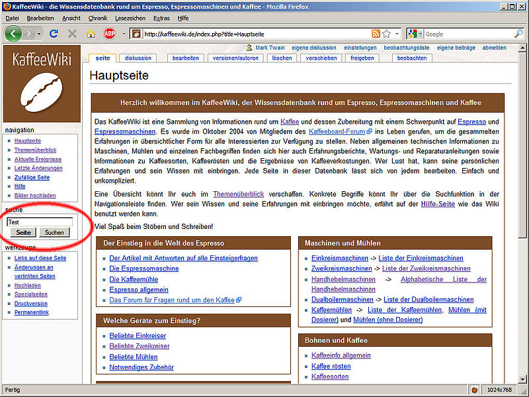Click the stop loading X icon

(73, 33)
